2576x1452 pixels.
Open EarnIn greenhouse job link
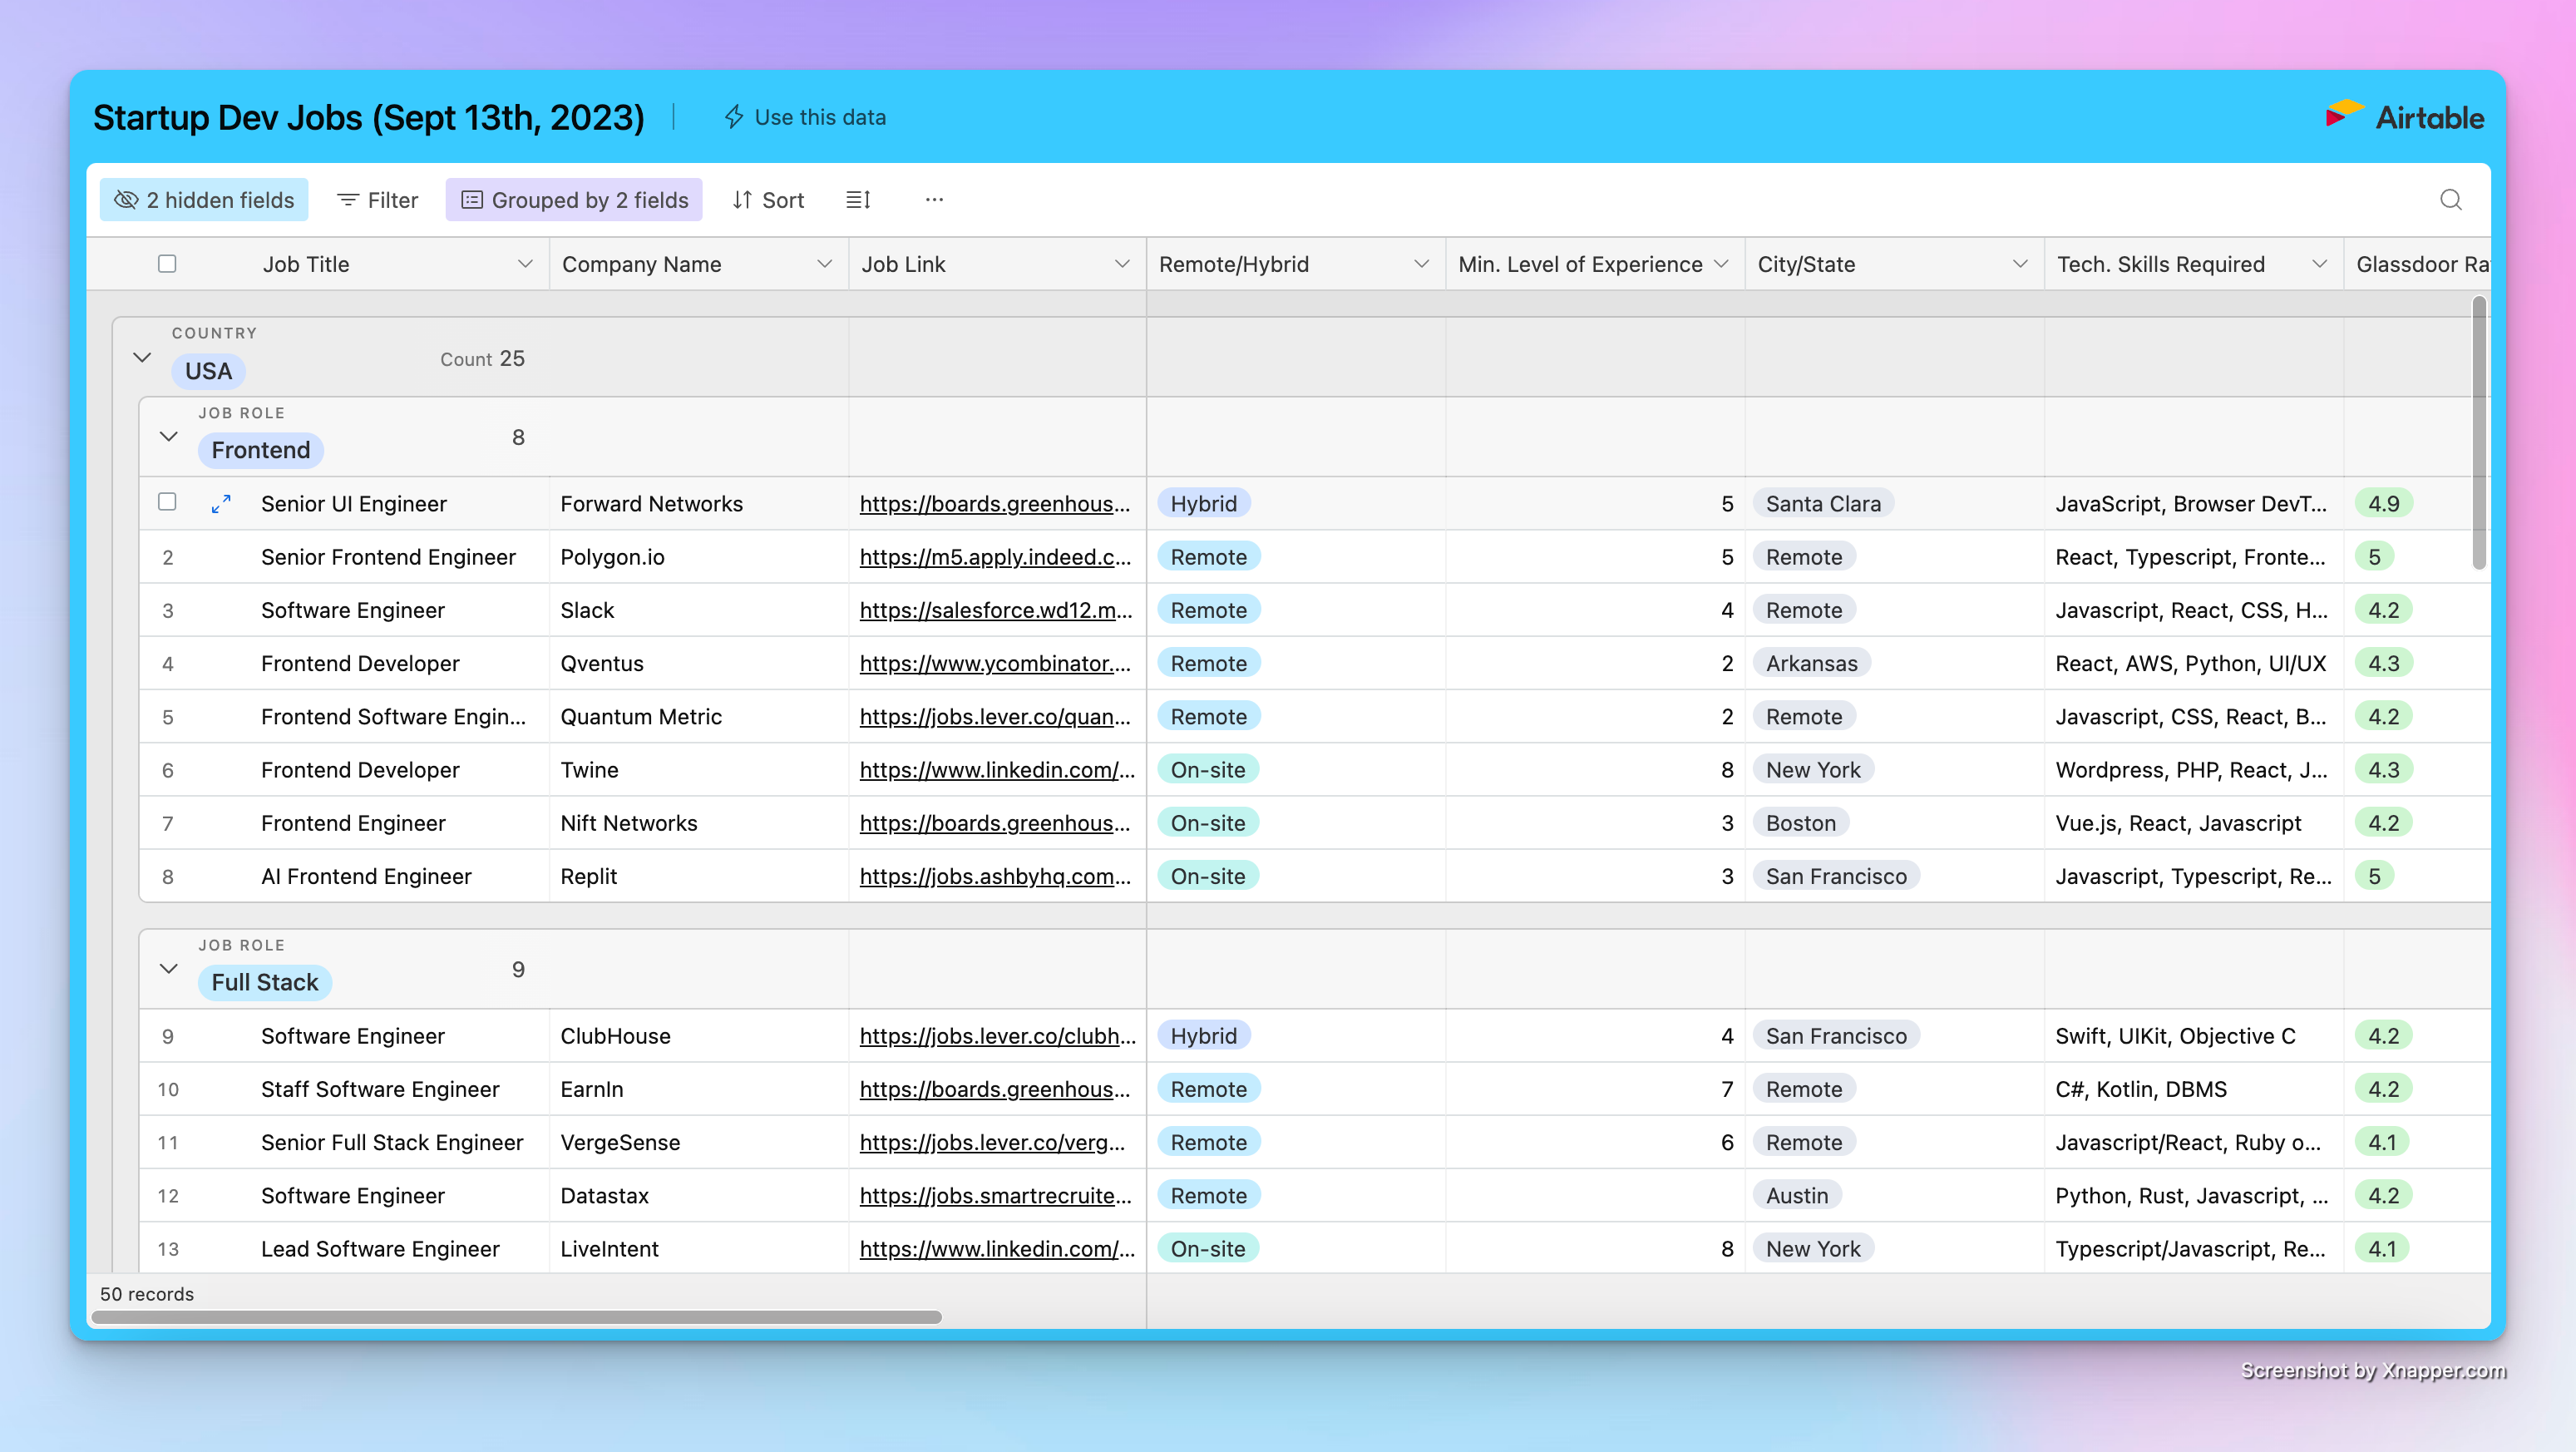point(995,1089)
